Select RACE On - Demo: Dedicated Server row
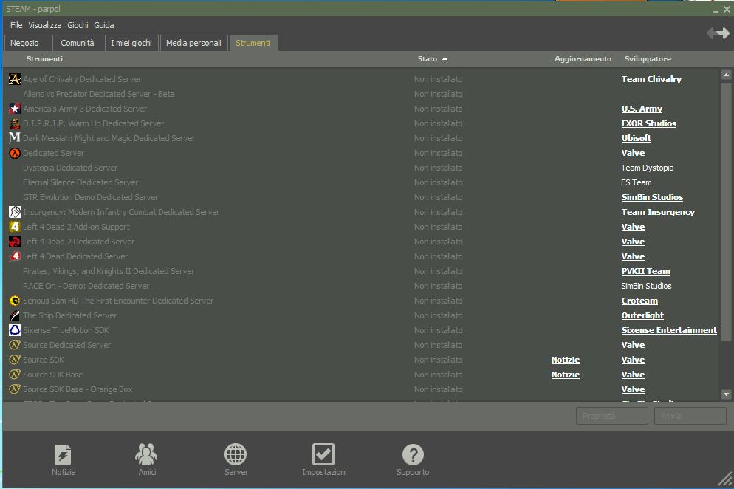 point(360,286)
